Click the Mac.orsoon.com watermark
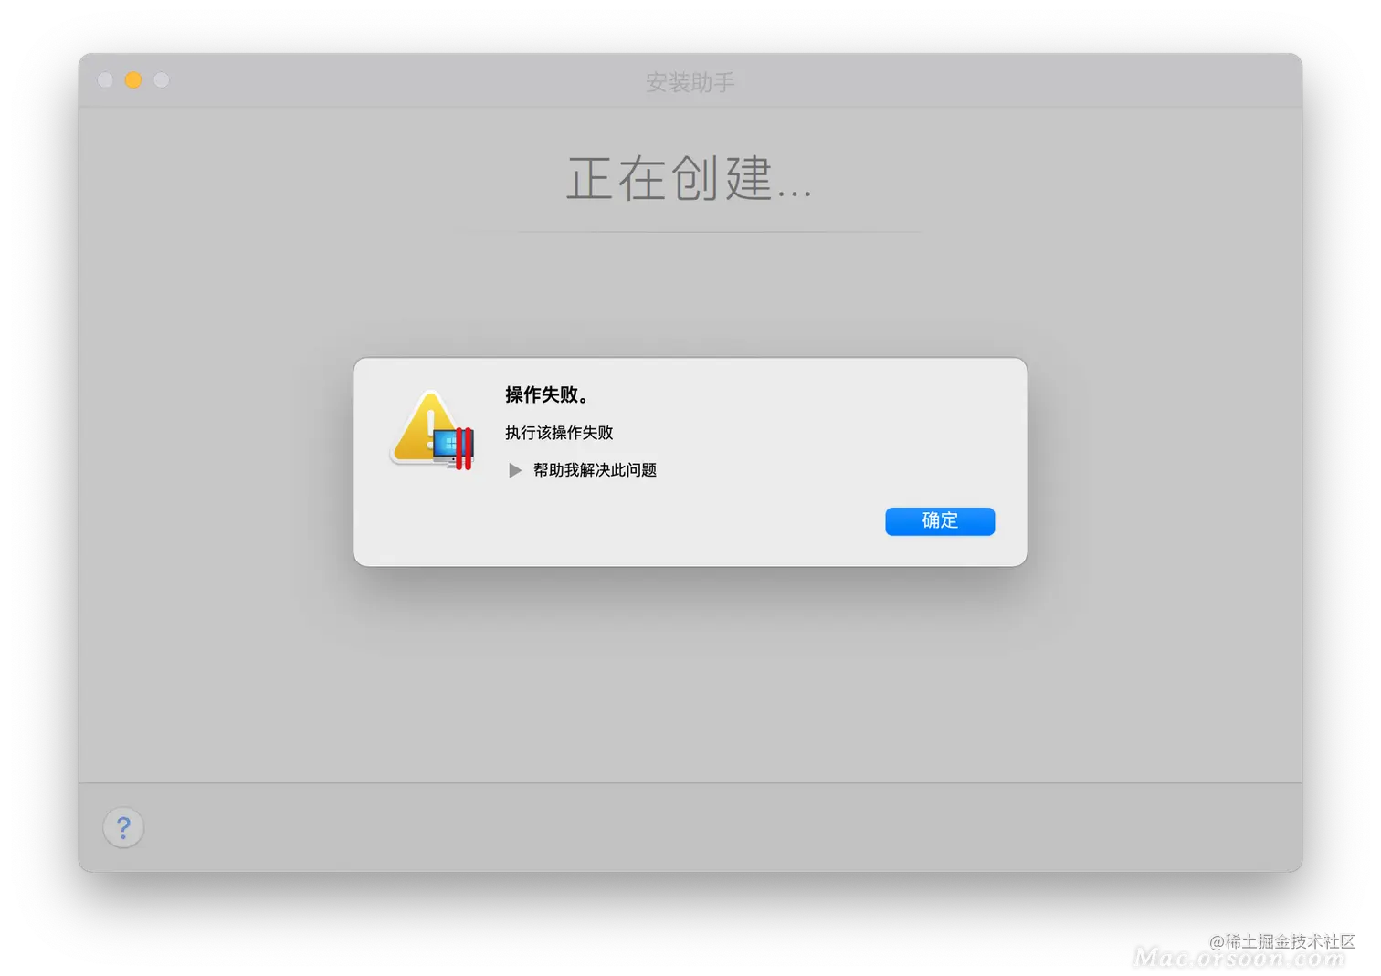The width and height of the screenshot is (1381, 976). [x=1238, y=958]
